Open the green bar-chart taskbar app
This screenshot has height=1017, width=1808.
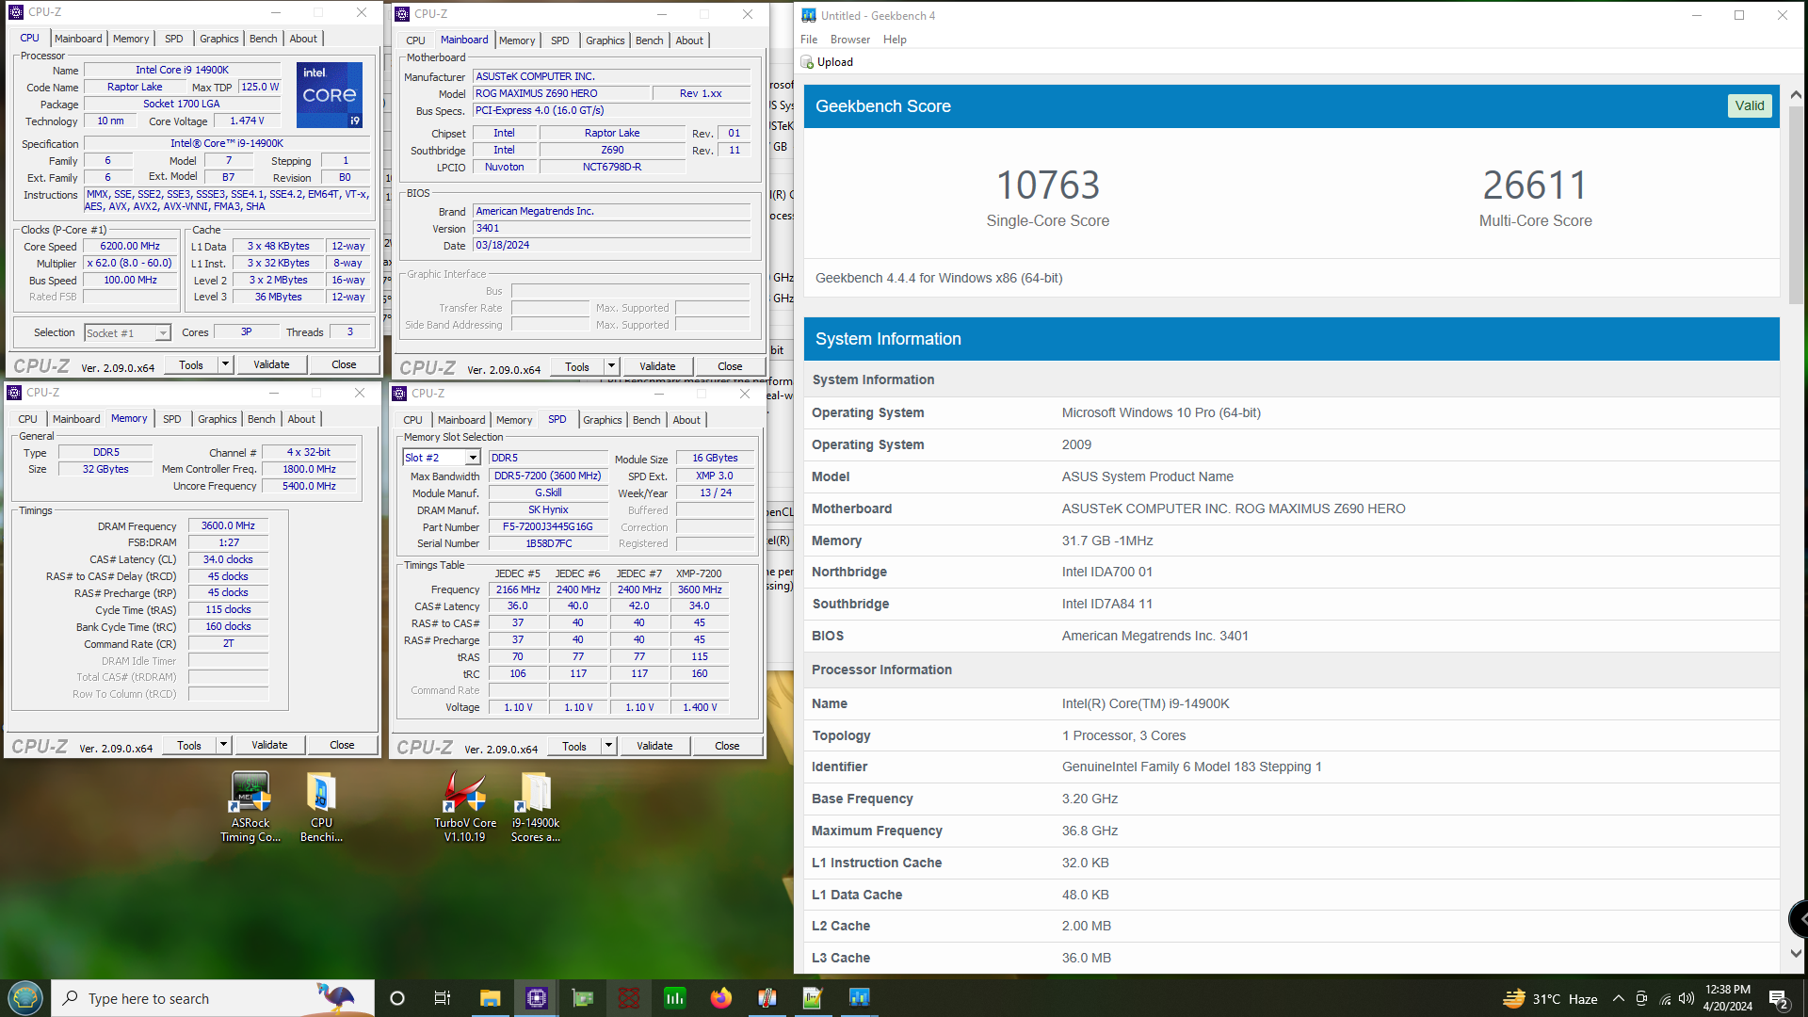coord(675,998)
